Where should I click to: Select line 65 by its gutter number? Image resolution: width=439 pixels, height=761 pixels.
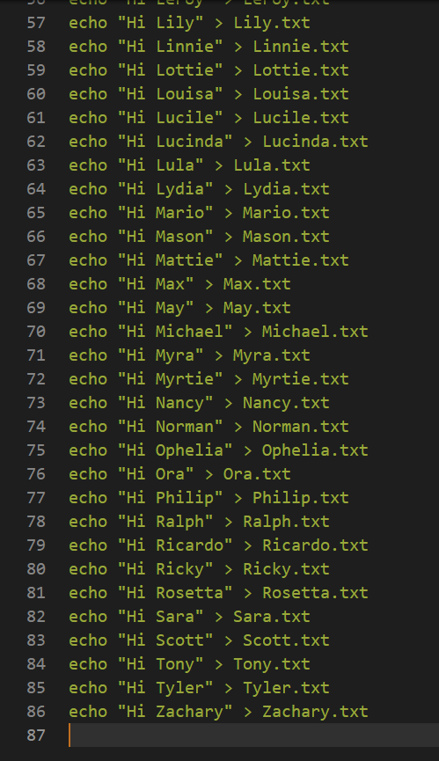[x=36, y=213]
